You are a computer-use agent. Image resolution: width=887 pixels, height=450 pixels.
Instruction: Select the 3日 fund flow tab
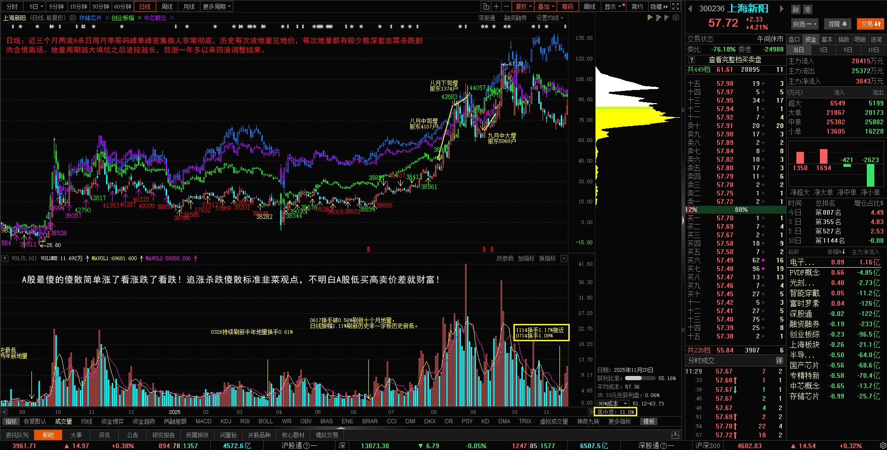click(x=823, y=50)
